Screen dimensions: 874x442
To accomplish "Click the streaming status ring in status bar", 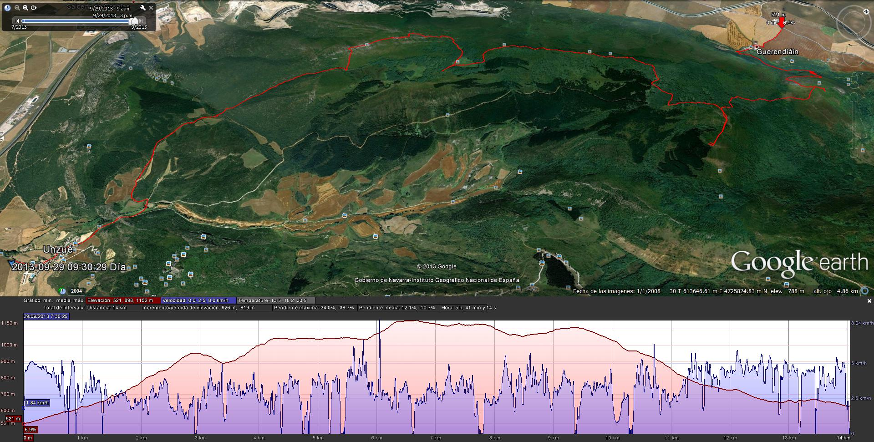I will [x=865, y=291].
